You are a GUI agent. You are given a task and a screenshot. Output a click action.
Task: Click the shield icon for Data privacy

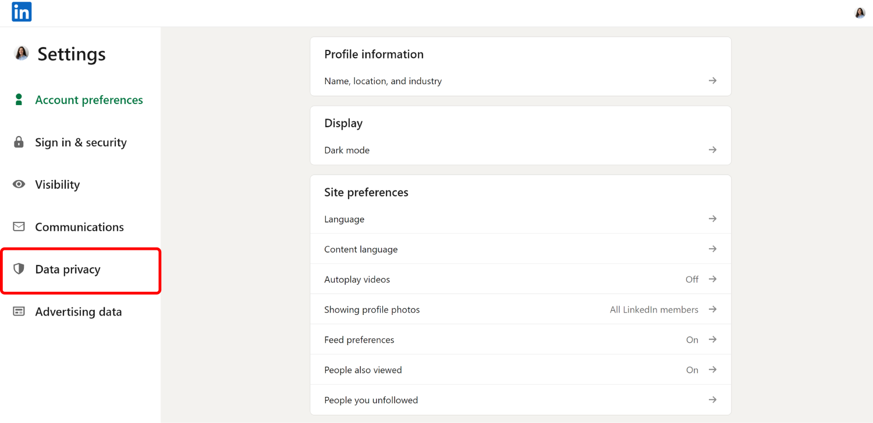pos(19,269)
